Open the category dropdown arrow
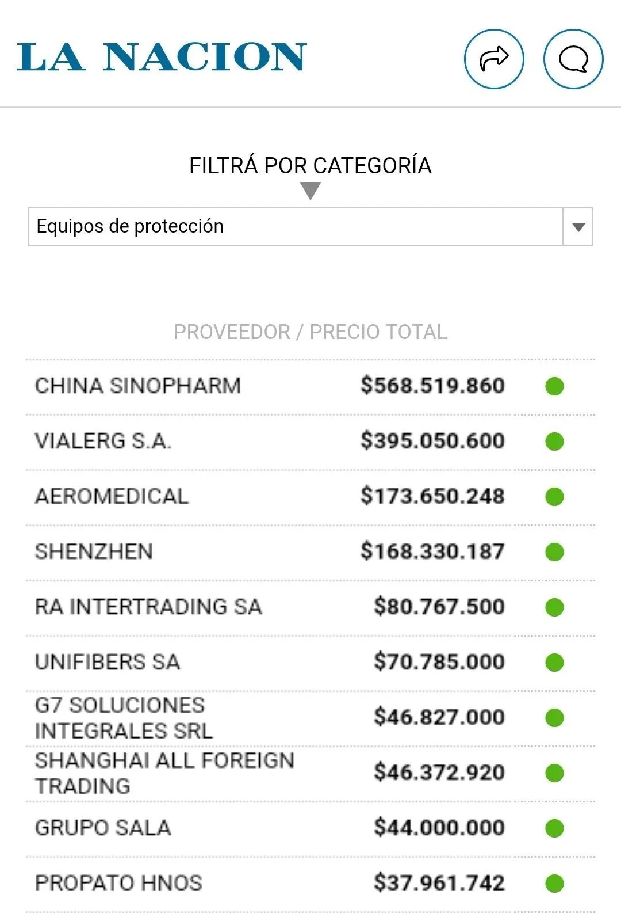Viewport: 621px width, 913px height. tap(578, 227)
